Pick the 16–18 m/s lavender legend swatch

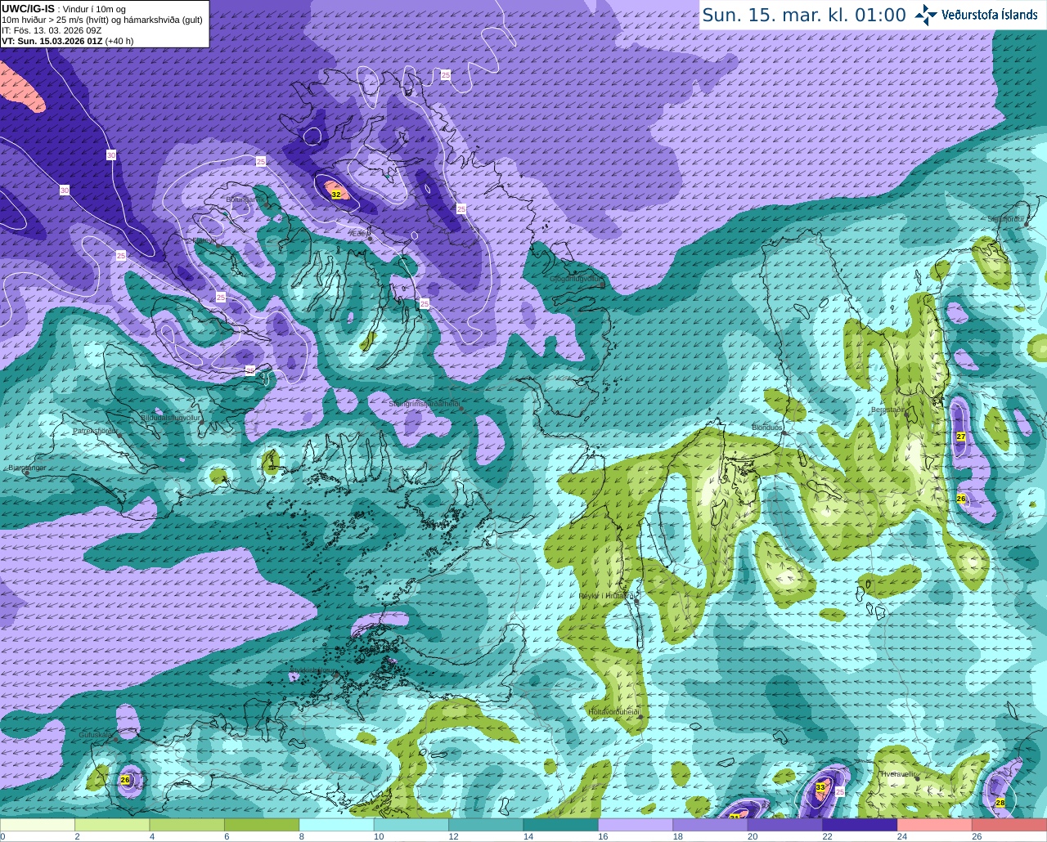[636, 825]
